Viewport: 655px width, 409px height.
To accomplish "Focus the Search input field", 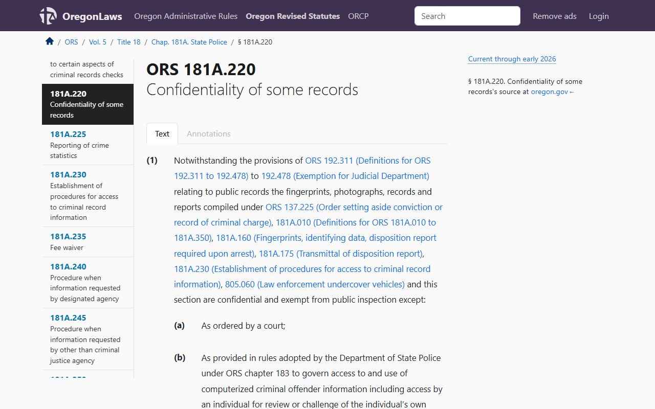I will 467,16.
